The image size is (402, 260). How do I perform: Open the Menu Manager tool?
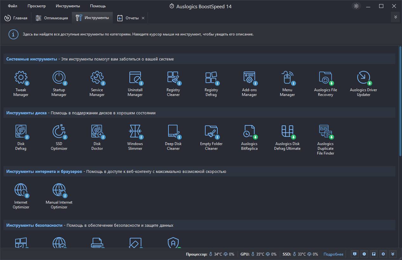(287, 83)
